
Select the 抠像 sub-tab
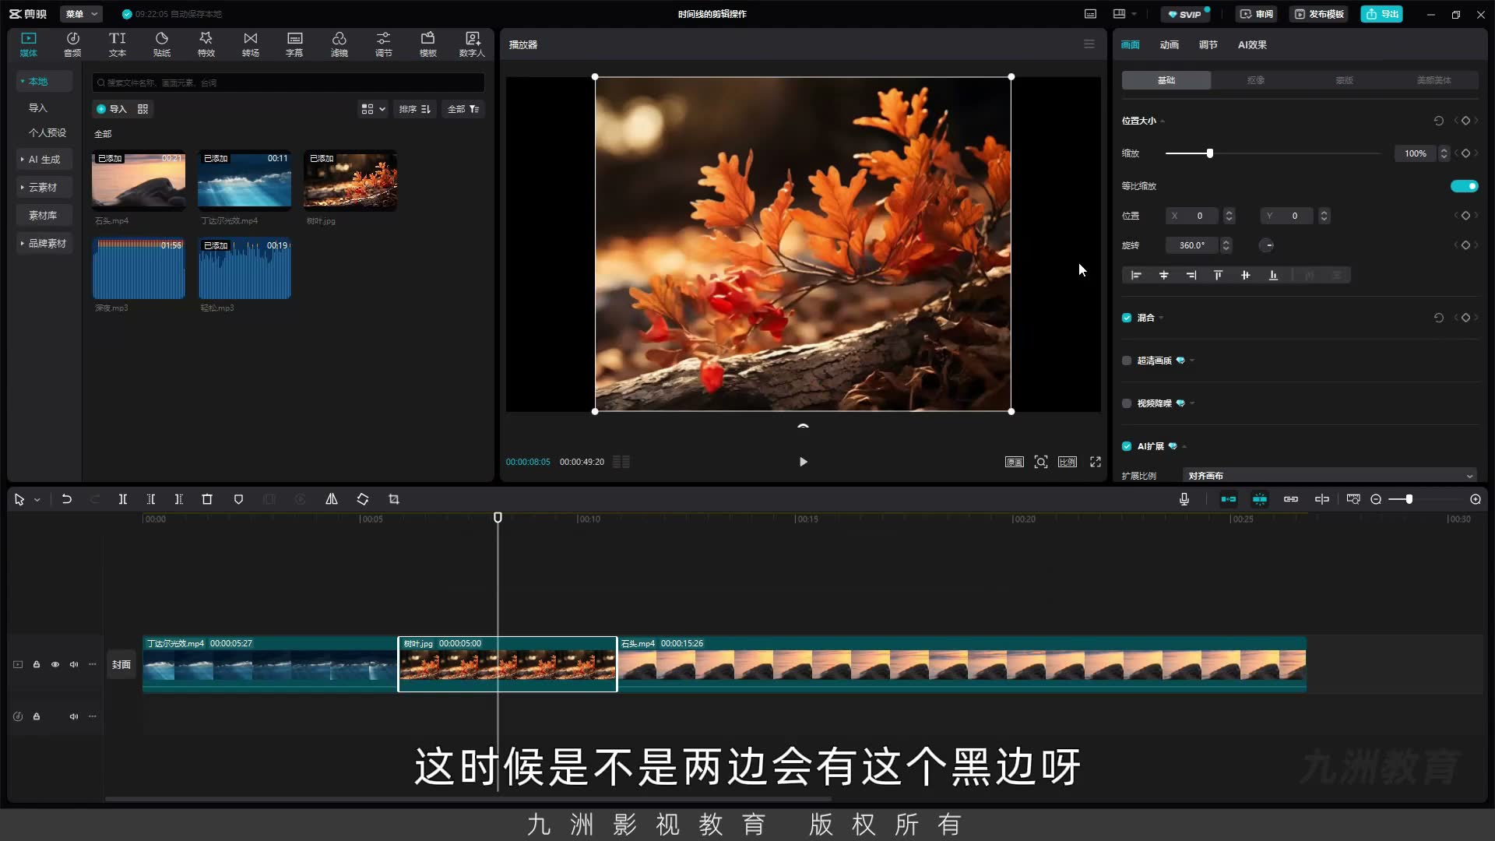tap(1255, 80)
